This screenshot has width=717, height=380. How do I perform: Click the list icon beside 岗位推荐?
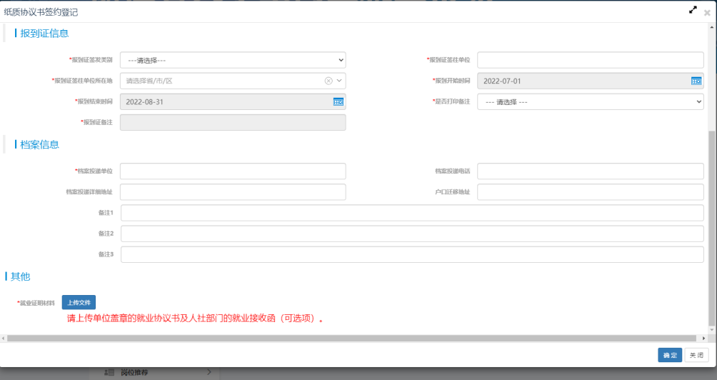point(109,372)
